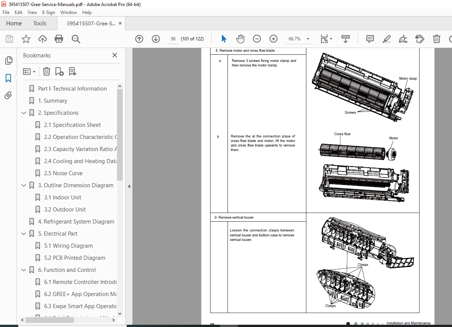This screenshot has height=327, width=452.
Task: Activate the hand pan tool
Action: (240, 39)
